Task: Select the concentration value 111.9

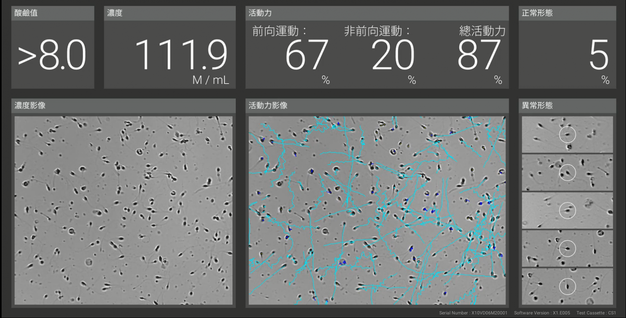Action: point(181,55)
